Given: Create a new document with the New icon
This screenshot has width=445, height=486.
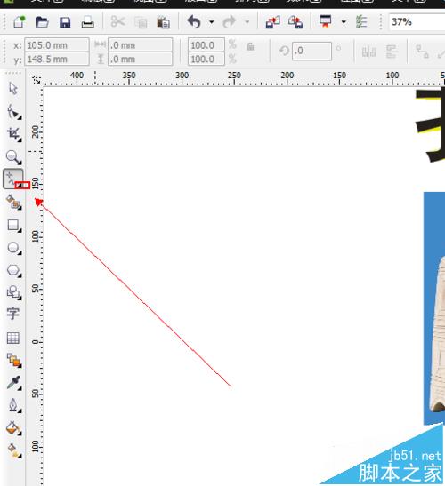Looking at the screenshot, I should point(19,22).
